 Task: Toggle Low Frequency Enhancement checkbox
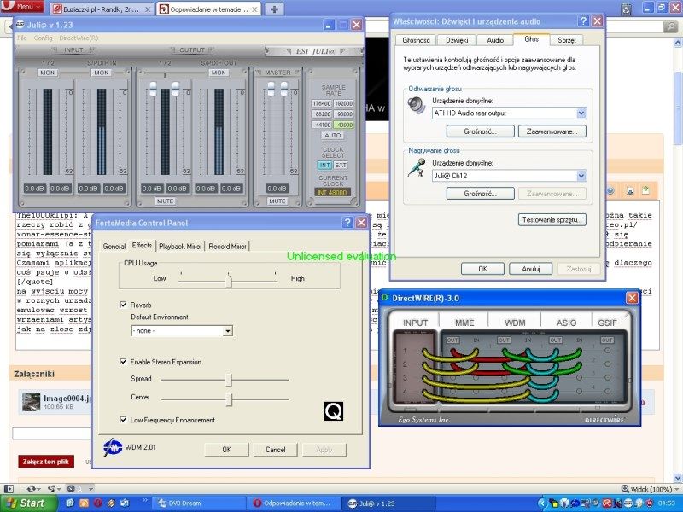click(123, 420)
